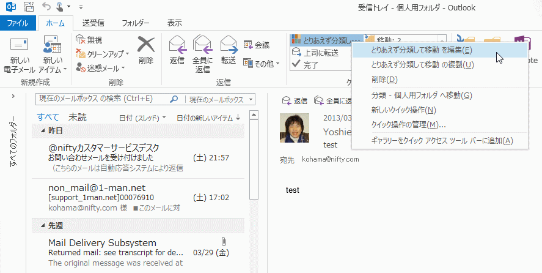Open the Customize Quick Access Toolbar arrow
This screenshot has width=542, height=273.
point(81,7)
